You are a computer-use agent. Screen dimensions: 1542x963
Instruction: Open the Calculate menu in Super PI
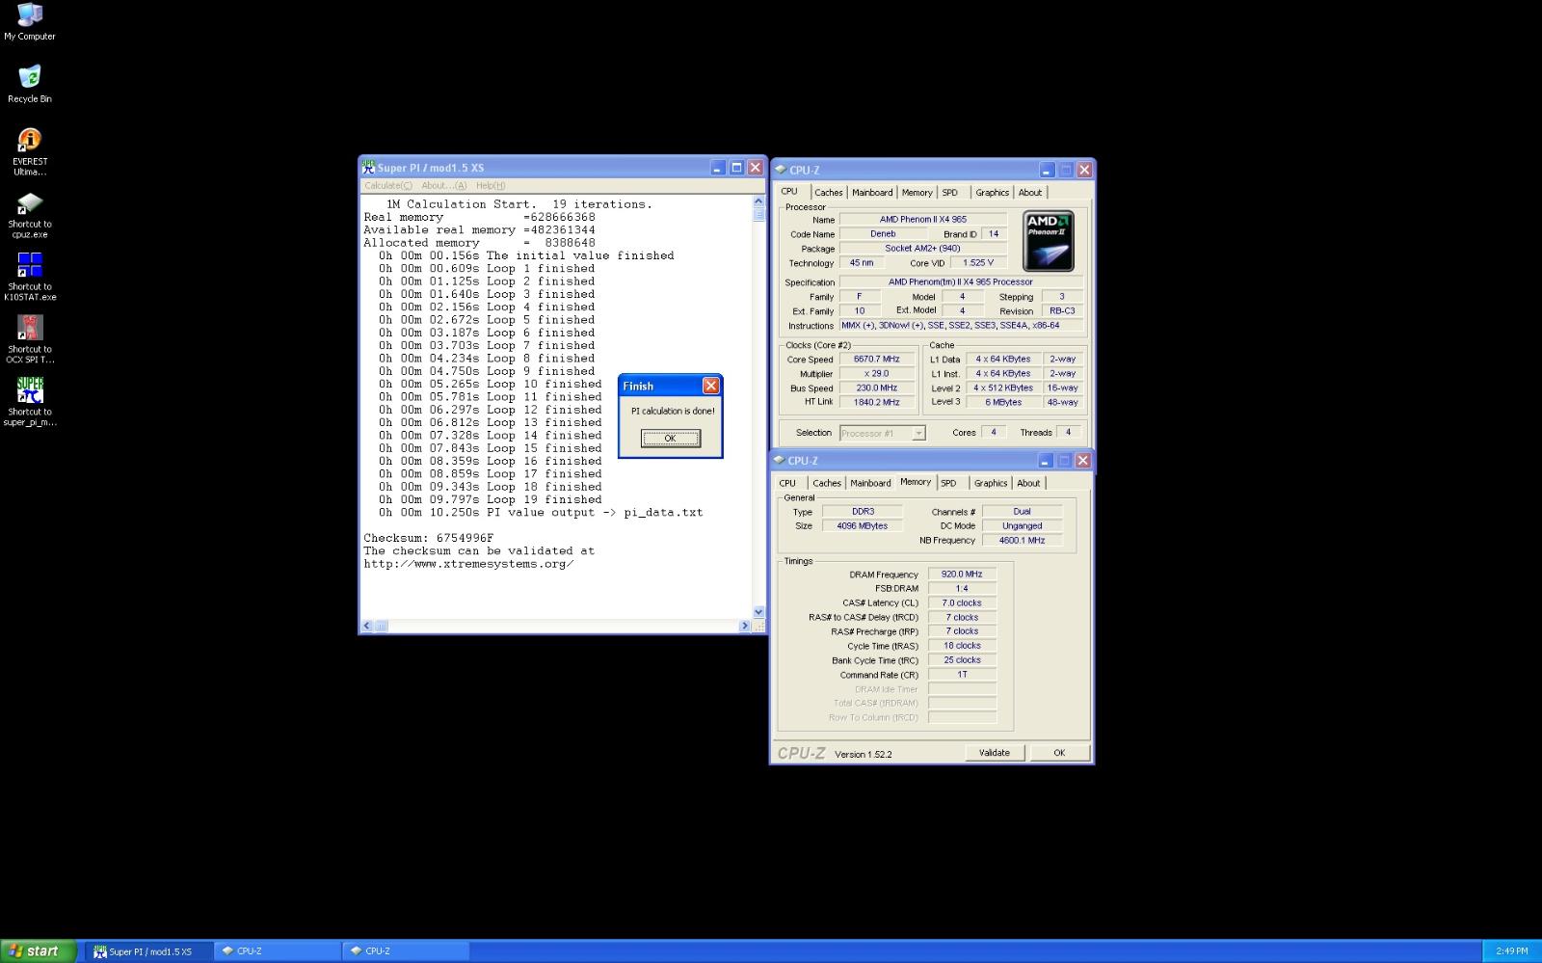point(388,186)
